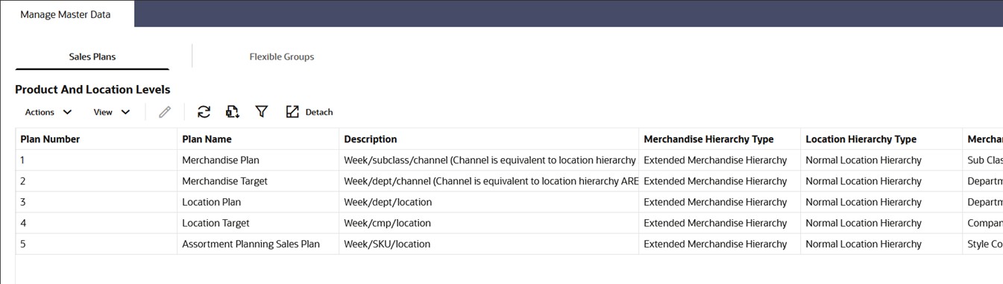Screen dimensions: 1003x284
Task: Click the pencil Edit icon
Action: pyautogui.click(x=165, y=112)
